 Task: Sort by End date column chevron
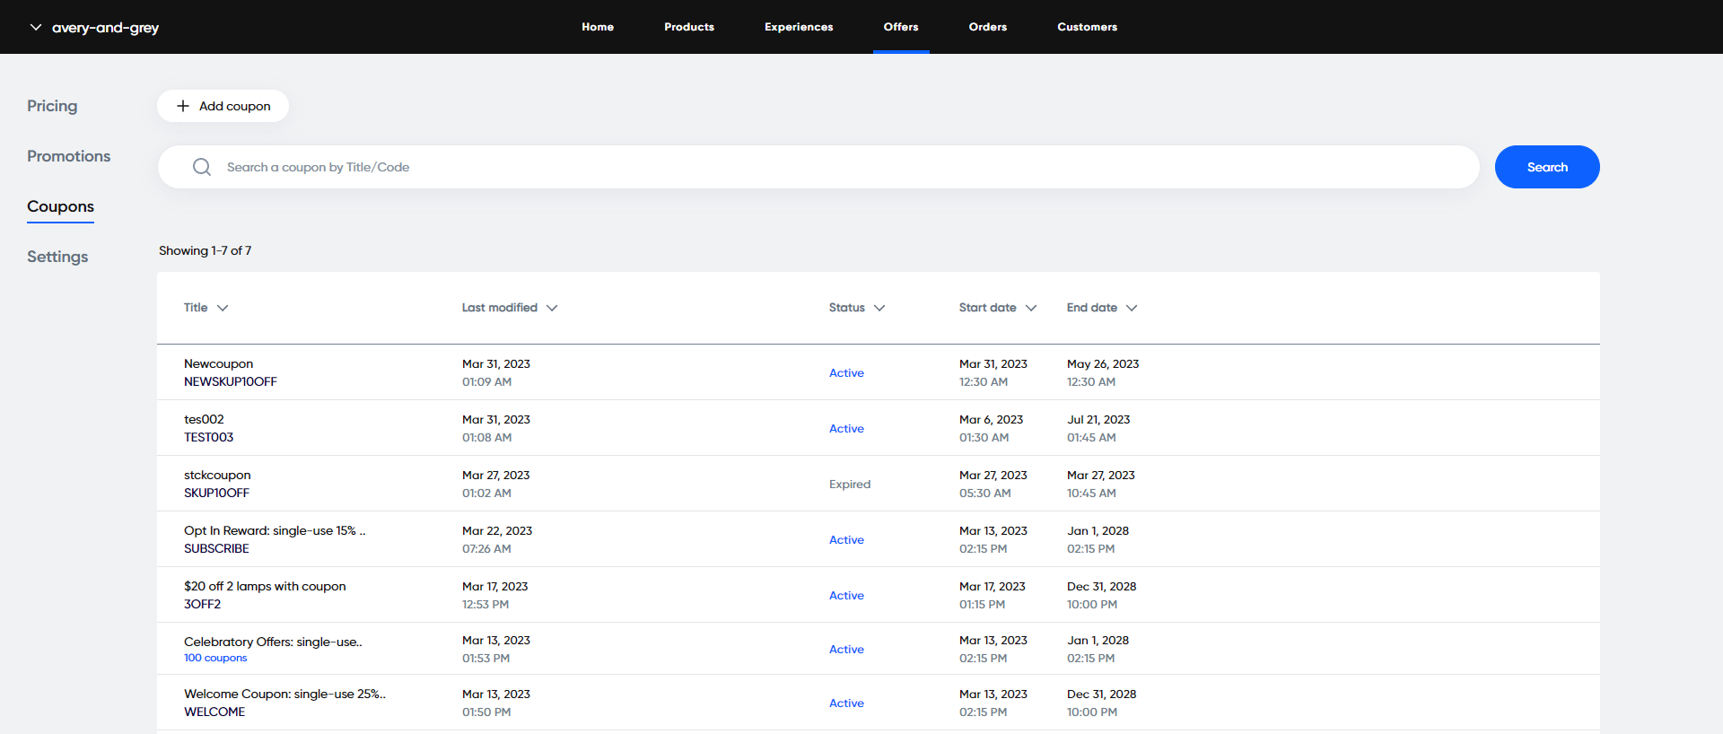pos(1132,308)
